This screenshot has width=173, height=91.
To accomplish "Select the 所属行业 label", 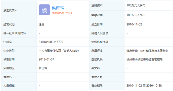I will click(97, 51).
